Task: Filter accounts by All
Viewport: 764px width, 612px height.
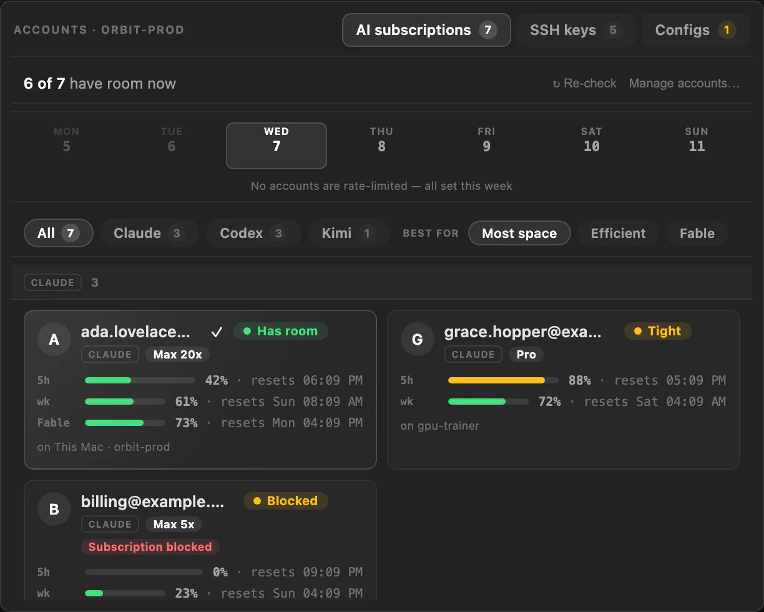Action: coord(59,233)
